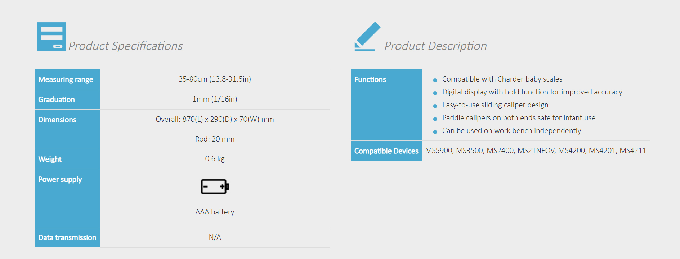680x259 pixels.
Task: Click the Dimensions row label
Action: pyautogui.click(x=57, y=120)
